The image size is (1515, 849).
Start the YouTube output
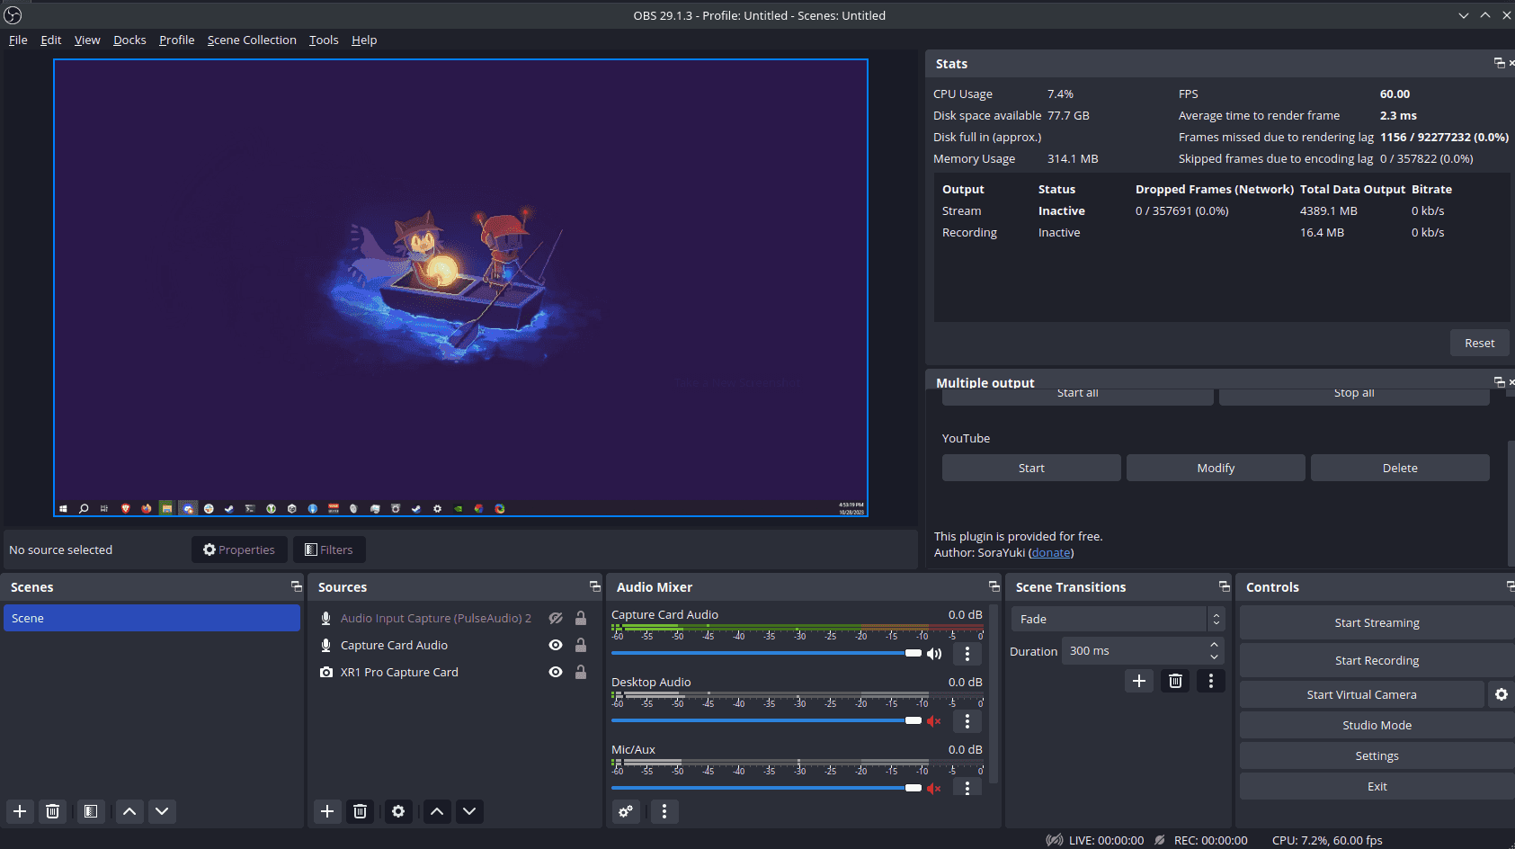click(1031, 468)
